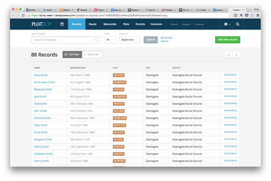271x181 pixels.
Task: Open the calendar icon in navbar
Action: coord(62,24)
